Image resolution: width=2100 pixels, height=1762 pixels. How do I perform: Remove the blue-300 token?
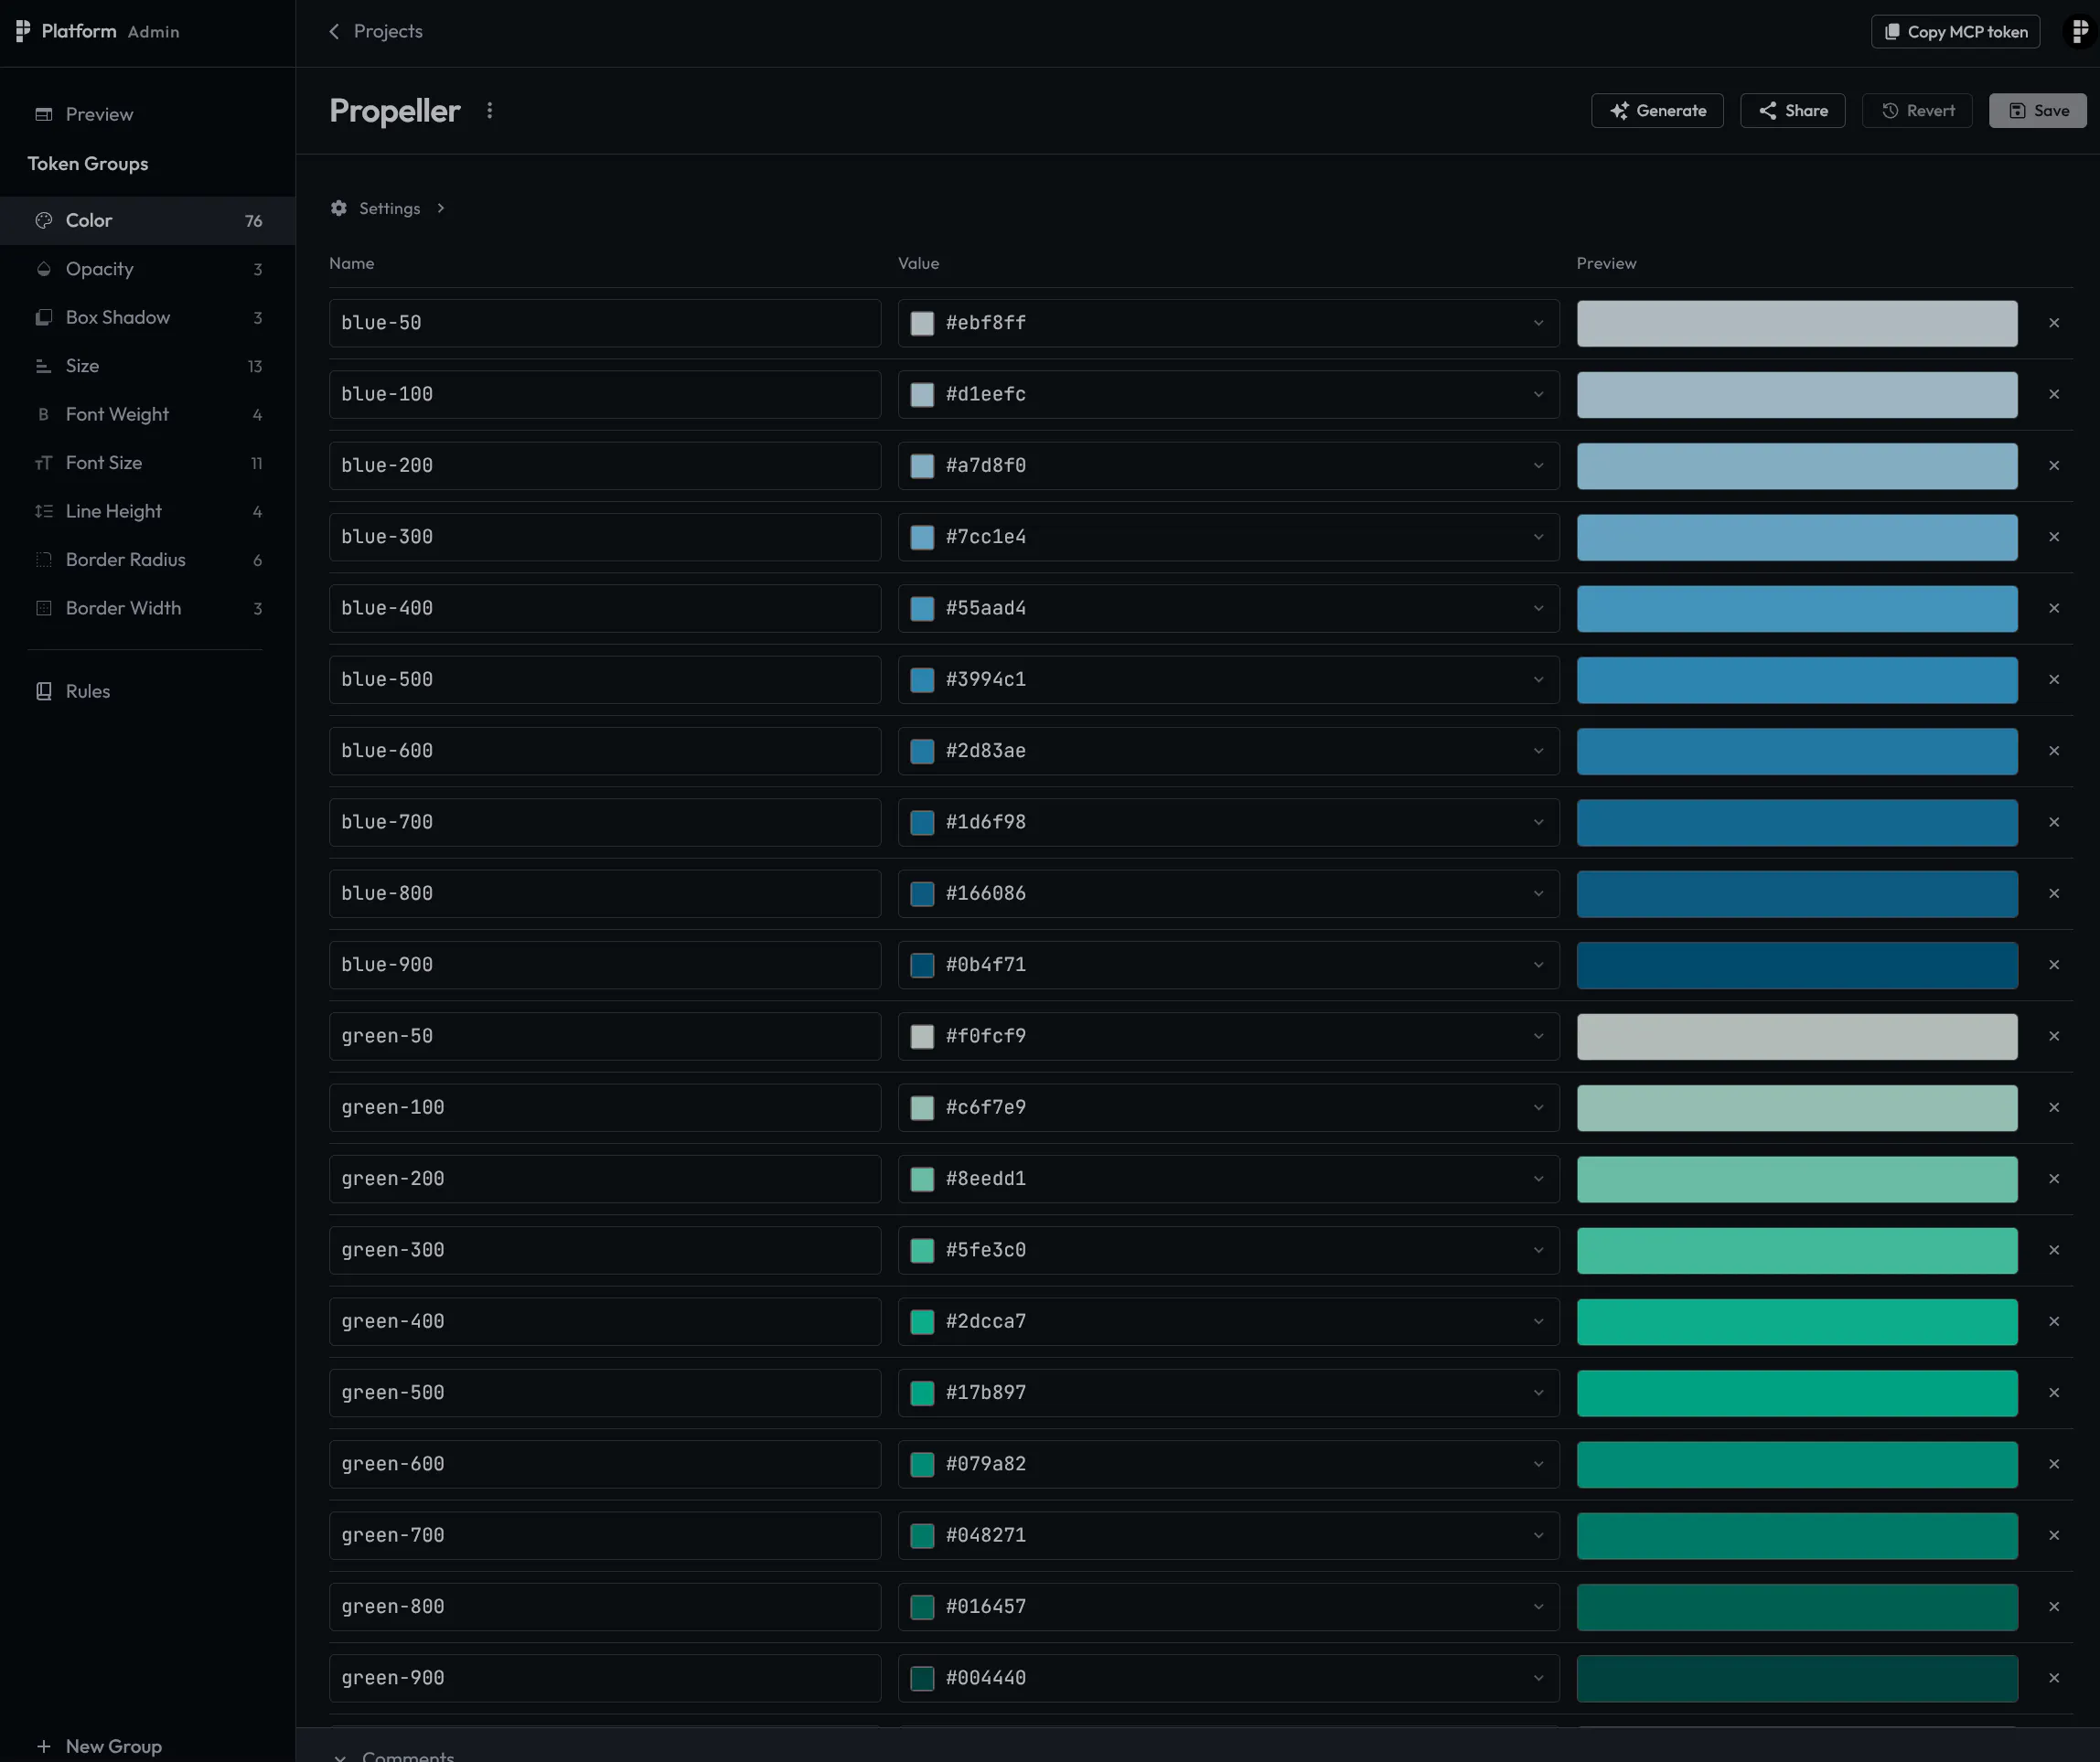[2054, 537]
